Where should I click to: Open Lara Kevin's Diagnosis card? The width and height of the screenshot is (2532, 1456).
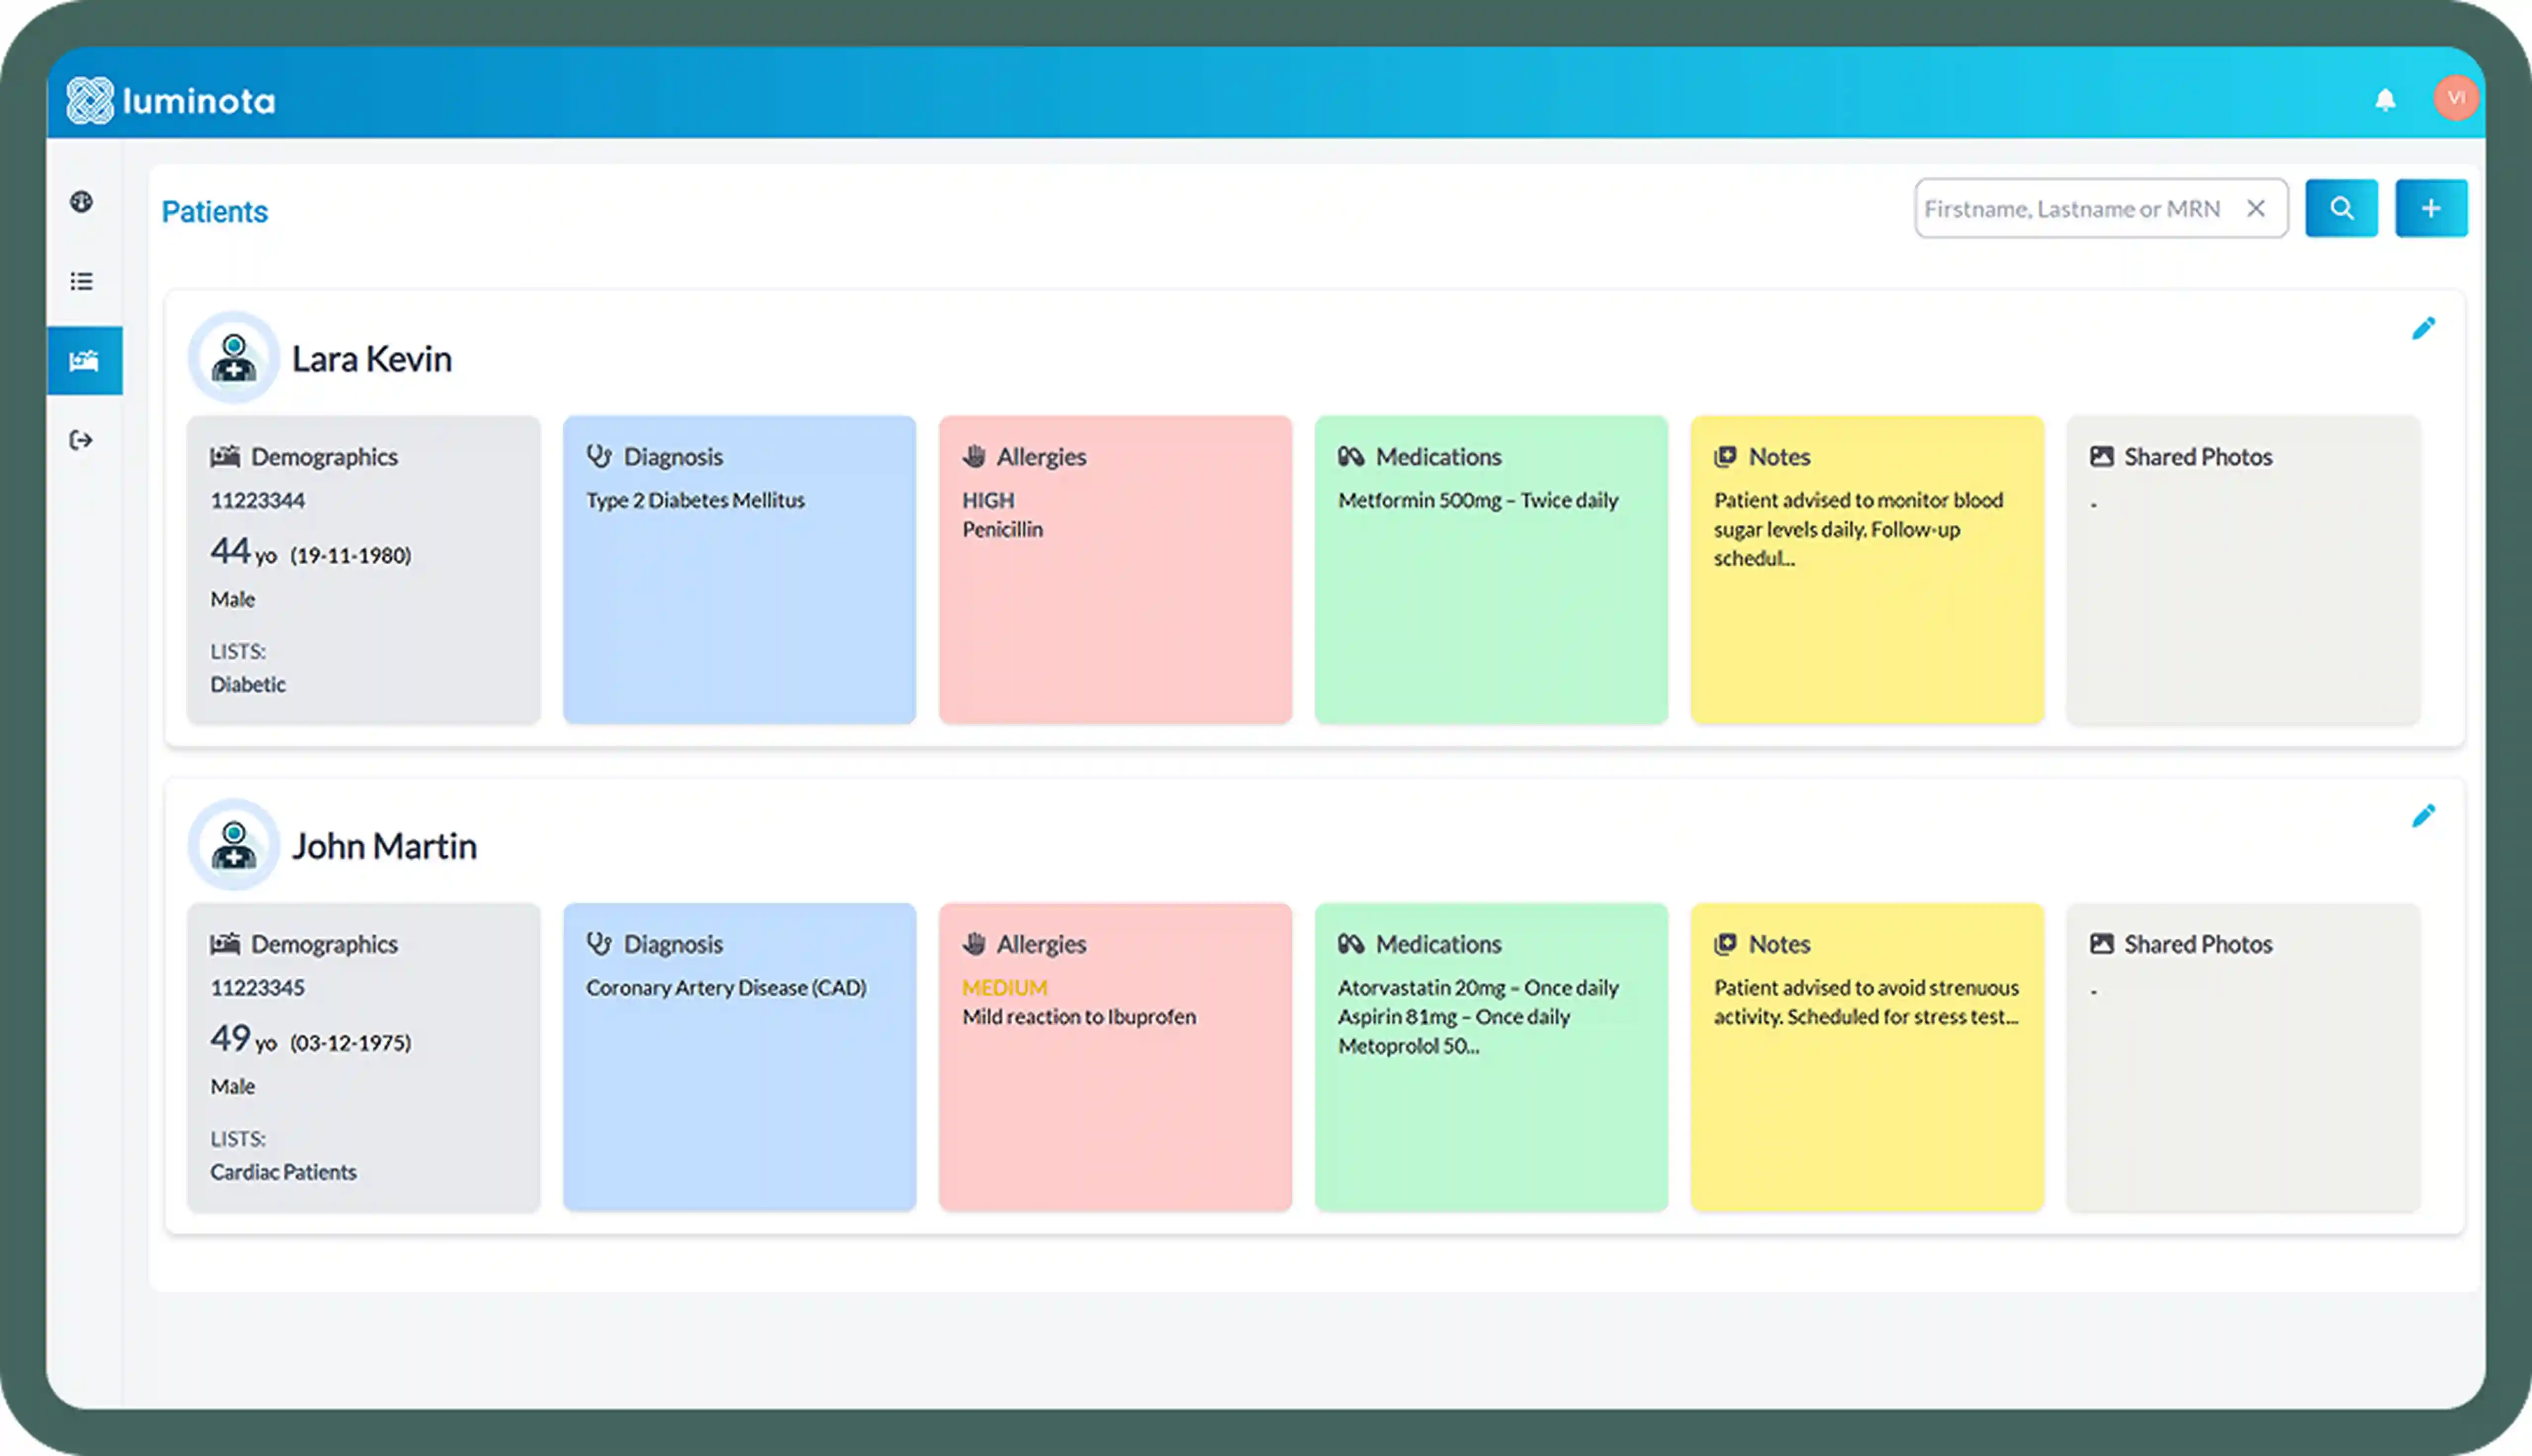point(739,569)
